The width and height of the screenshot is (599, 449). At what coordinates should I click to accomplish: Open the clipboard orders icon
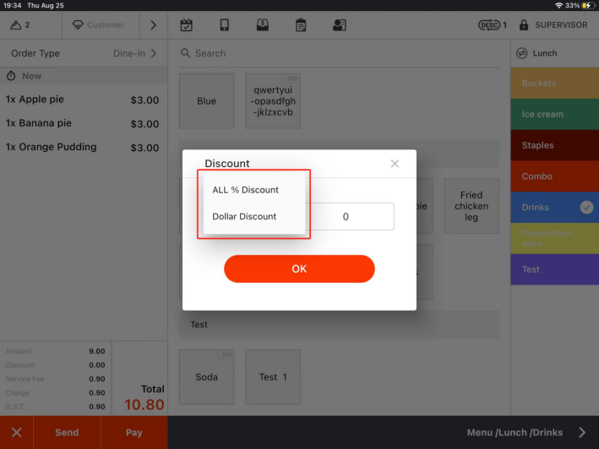(x=301, y=25)
